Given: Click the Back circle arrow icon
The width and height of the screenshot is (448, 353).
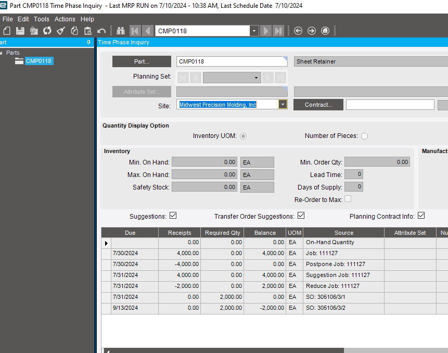Looking at the screenshot, I should (x=298, y=31).
